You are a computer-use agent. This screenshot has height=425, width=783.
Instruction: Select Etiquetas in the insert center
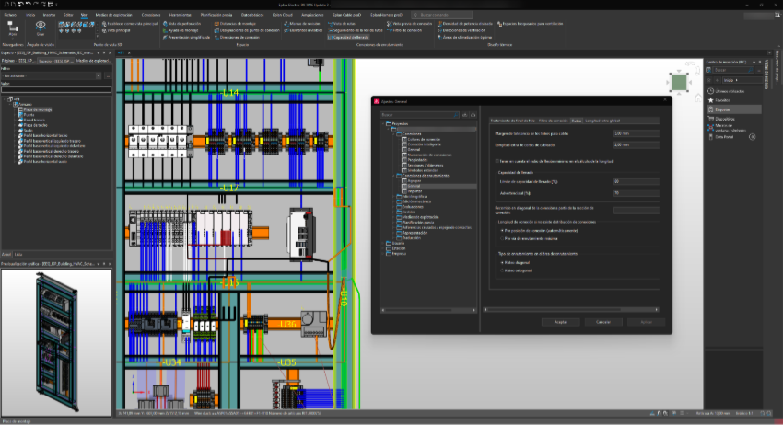click(x=733, y=109)
